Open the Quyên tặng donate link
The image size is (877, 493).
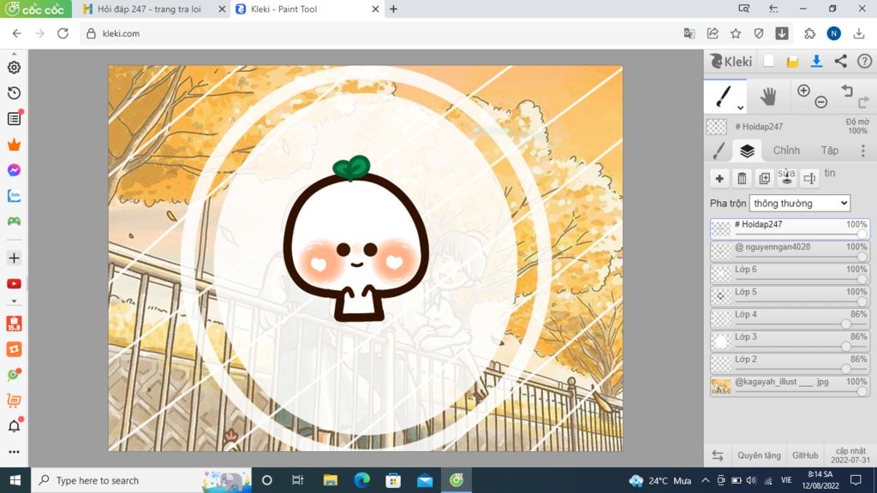tap(759, 455)
